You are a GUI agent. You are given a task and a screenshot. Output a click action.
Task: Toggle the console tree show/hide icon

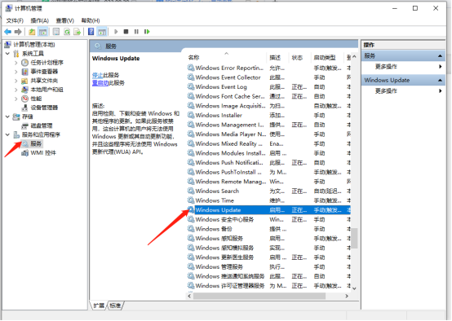(x=43, y=32)
